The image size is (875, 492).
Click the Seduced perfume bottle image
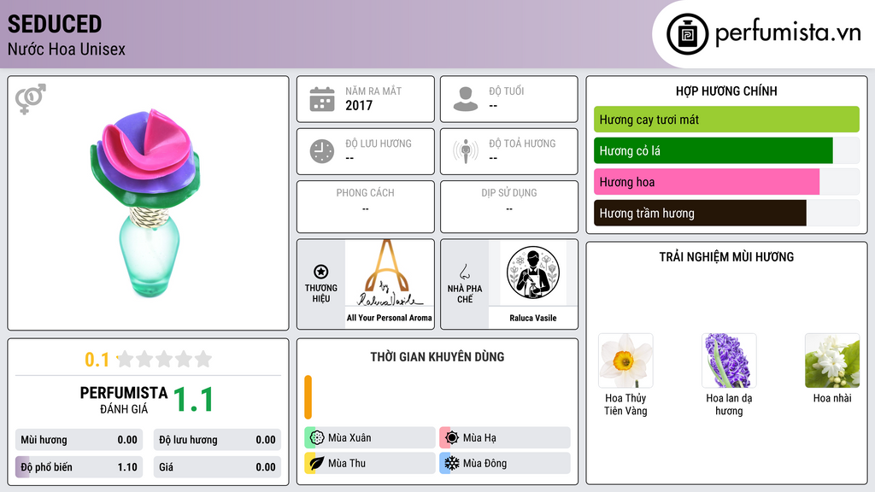pos(146,203)
